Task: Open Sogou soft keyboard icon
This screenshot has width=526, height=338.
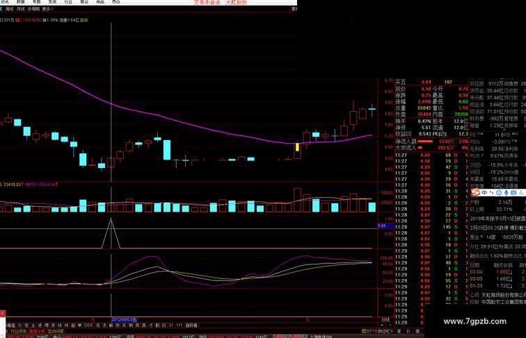Action: (513, 193)
